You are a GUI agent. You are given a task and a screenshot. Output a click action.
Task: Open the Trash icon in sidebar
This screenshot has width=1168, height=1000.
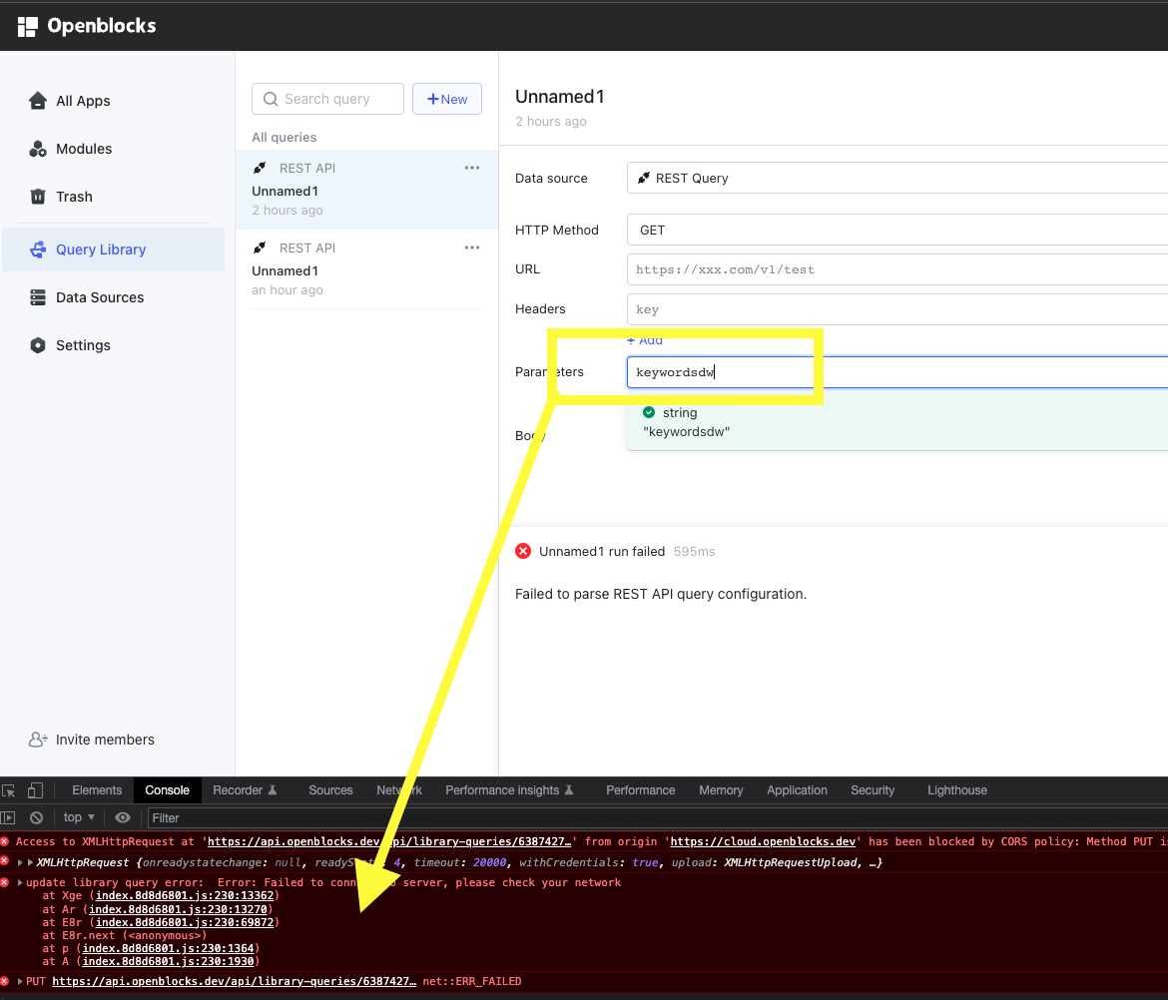[37, 196]
